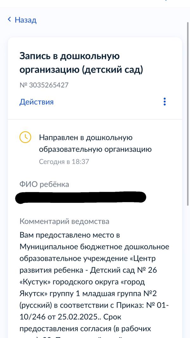Open application options via the kebab icon
Screen dimensions: 190x338
165,101
